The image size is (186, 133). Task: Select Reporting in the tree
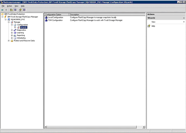21,35
